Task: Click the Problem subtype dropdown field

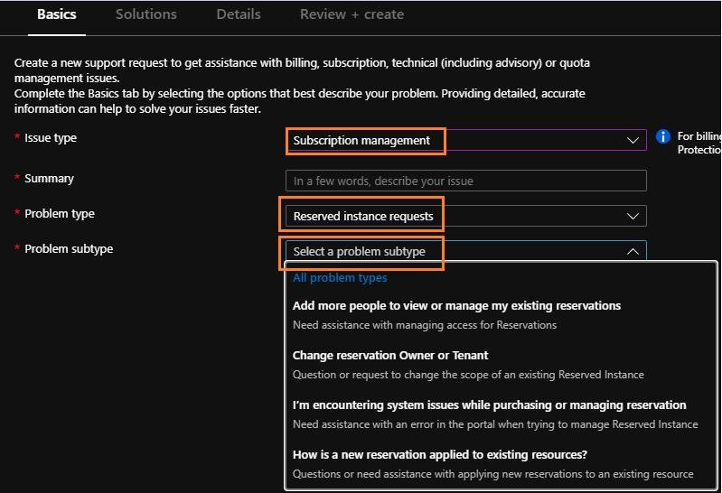Action: tap(466, 251)
